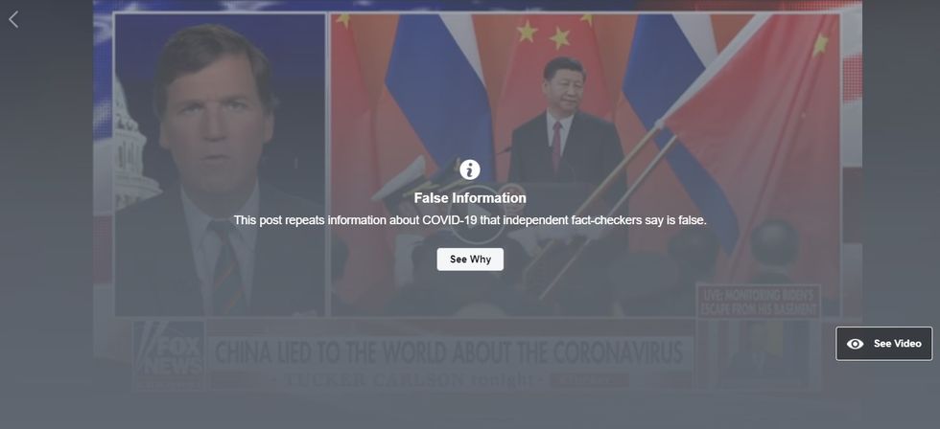Image resolution: width=940 pixels, height=429 pixels.
Task: Click the yellow star on the top-right flag
Action: (x=820, y=44)
